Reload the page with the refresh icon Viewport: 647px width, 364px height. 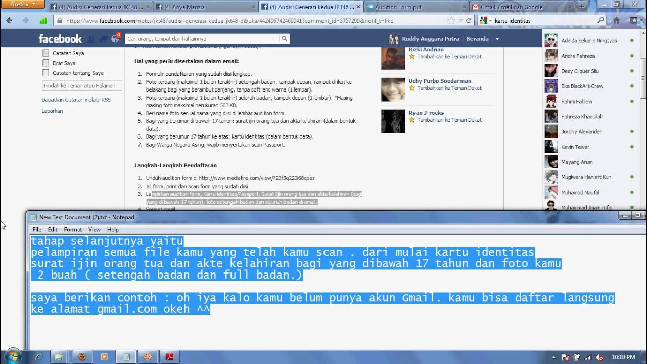click(469, 21)
